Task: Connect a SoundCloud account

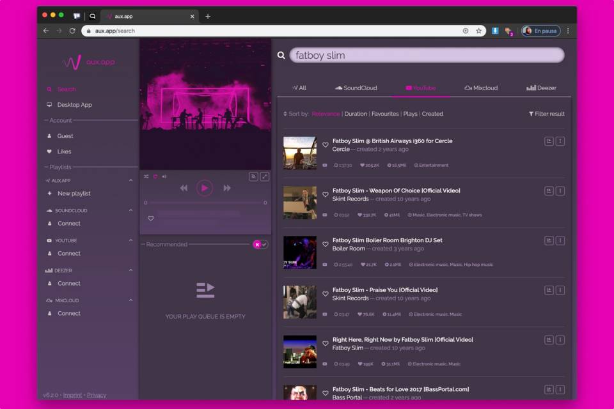Action: click(x=64, y=224)
